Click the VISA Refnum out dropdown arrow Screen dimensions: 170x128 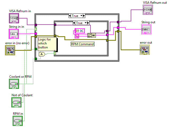click(150, 10)
